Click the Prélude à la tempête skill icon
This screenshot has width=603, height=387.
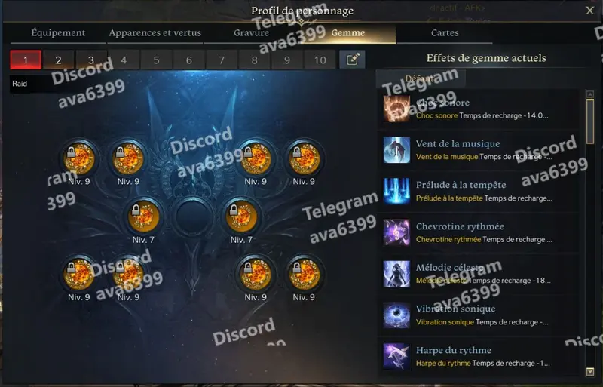tap(396, 191)
